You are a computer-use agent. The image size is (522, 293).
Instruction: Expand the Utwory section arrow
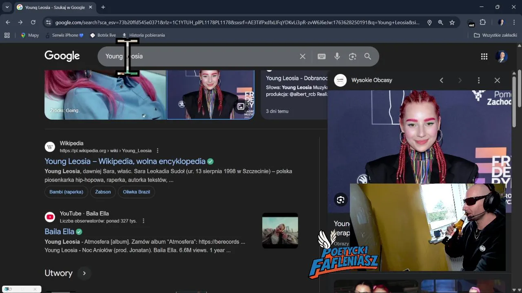tap(84, 273)
